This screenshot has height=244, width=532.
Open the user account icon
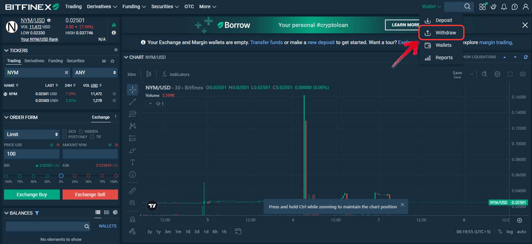click(x=526, y=7)
